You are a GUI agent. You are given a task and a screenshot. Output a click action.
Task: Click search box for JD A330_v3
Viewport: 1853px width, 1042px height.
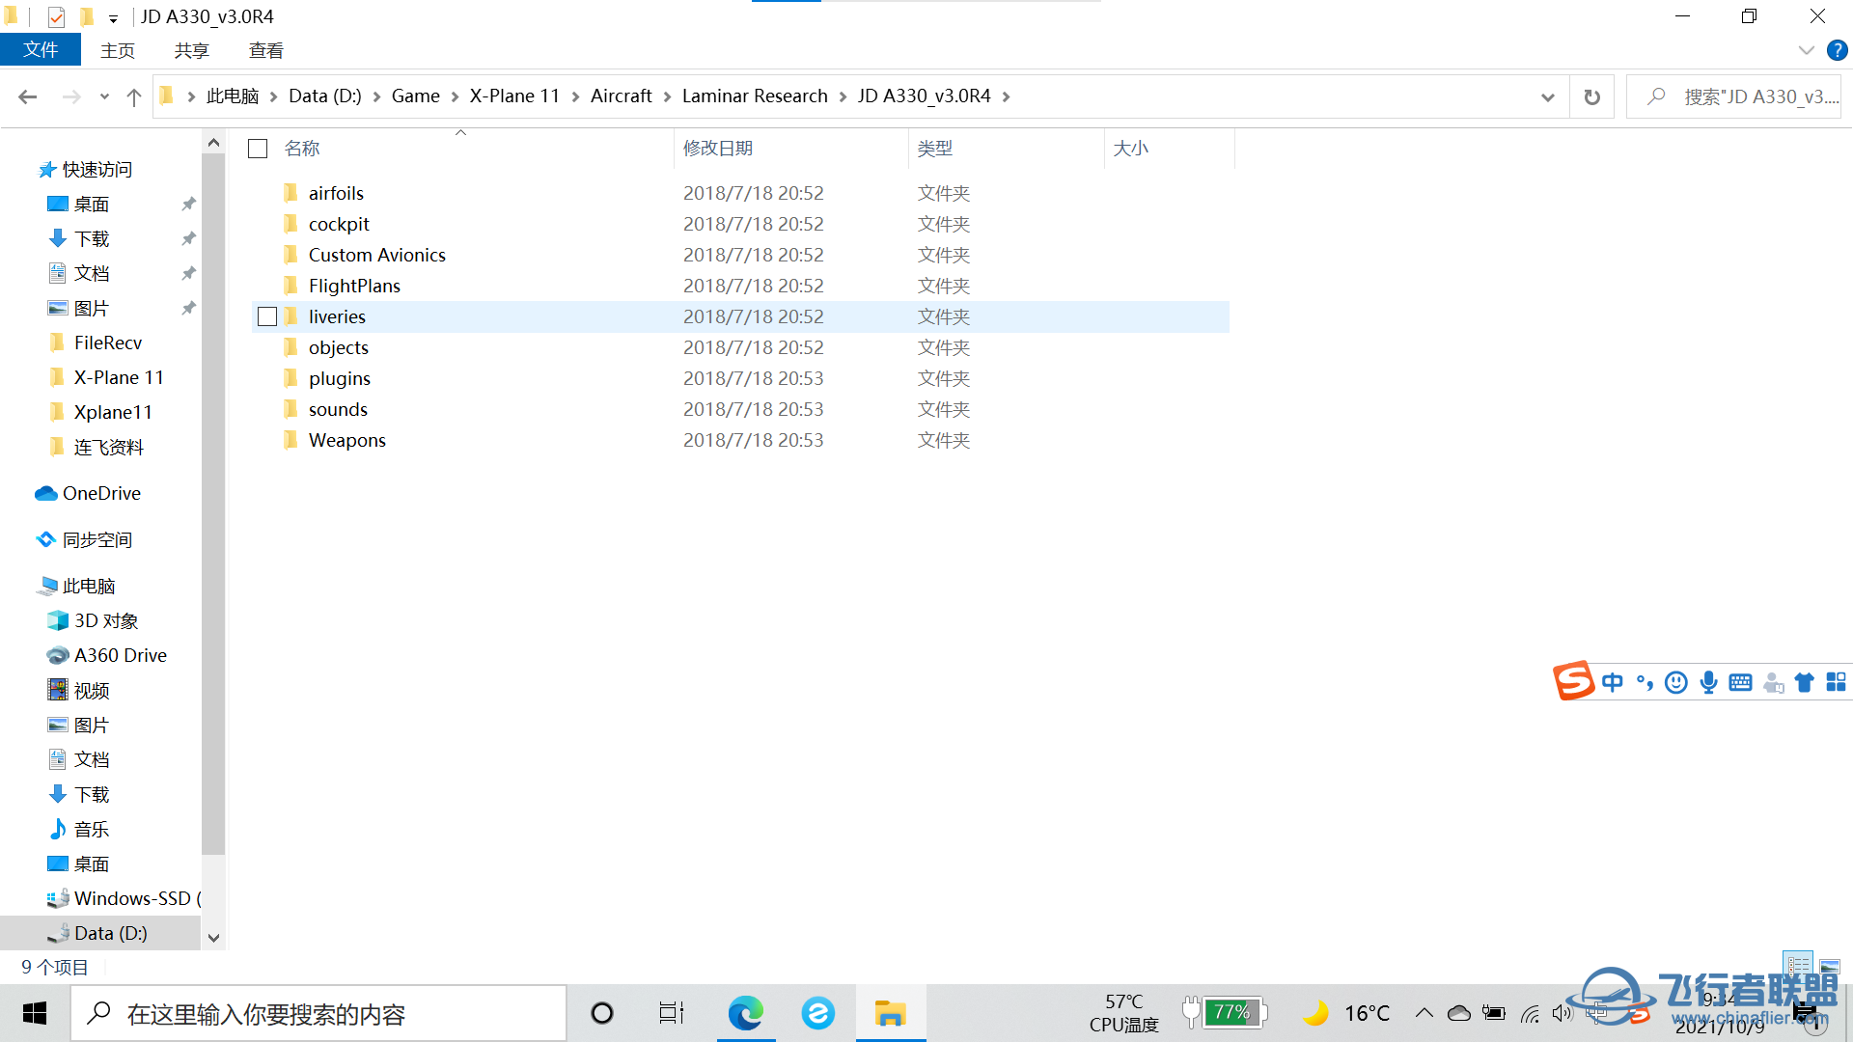1733,96
